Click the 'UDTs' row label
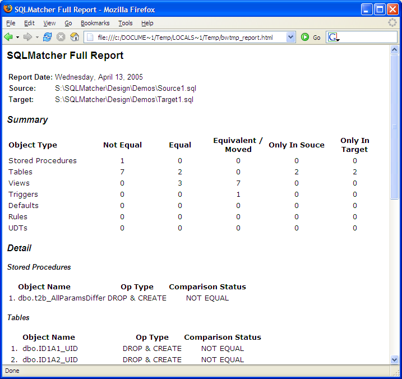Screen dimensions: 402x379 pos(18,228)
